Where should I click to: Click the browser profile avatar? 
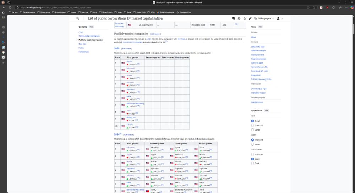3,2
